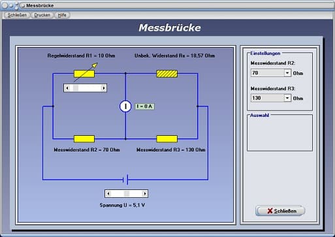Click the hatched unknown resistor Rx symbol
335x237 pixels.
click(167, 74)
